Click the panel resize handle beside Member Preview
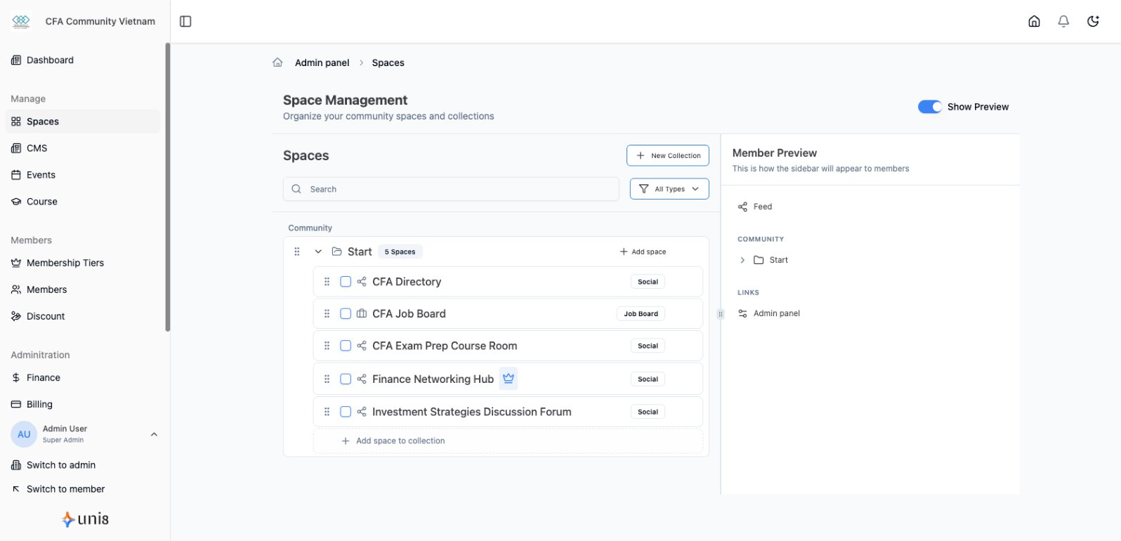Screen dimensions: 1121x541 point(721,314)
